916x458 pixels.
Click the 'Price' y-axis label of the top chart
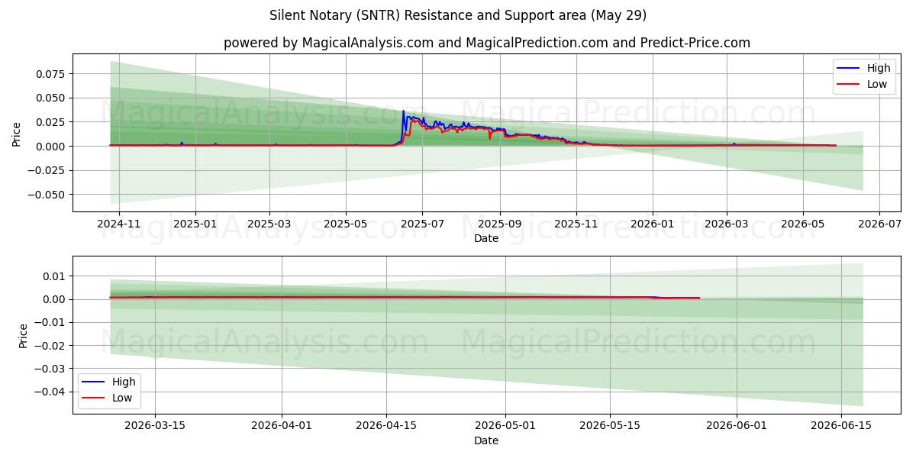coord(17,134)
